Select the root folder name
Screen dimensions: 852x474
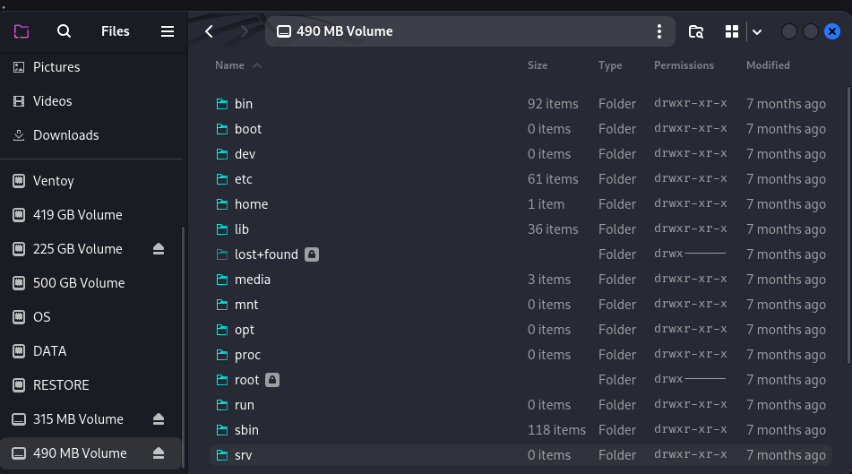coord(246,380)
